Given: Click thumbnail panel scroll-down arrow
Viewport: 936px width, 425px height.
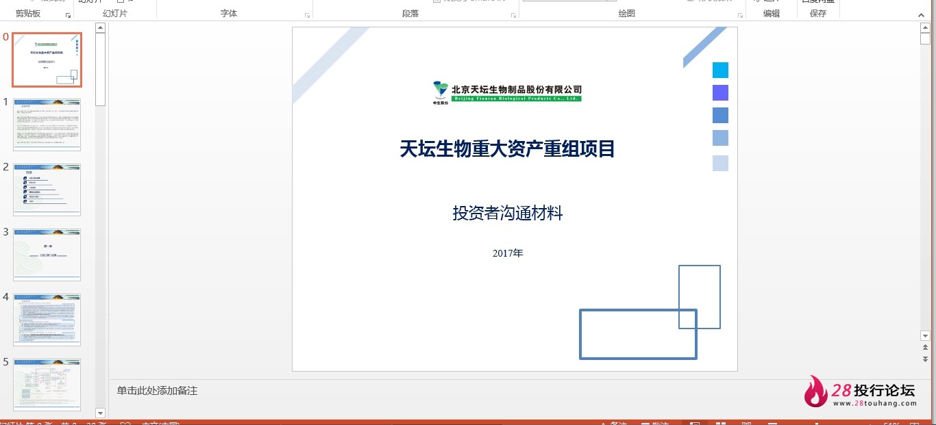Looking at the screenshot, I should [100, 413].
